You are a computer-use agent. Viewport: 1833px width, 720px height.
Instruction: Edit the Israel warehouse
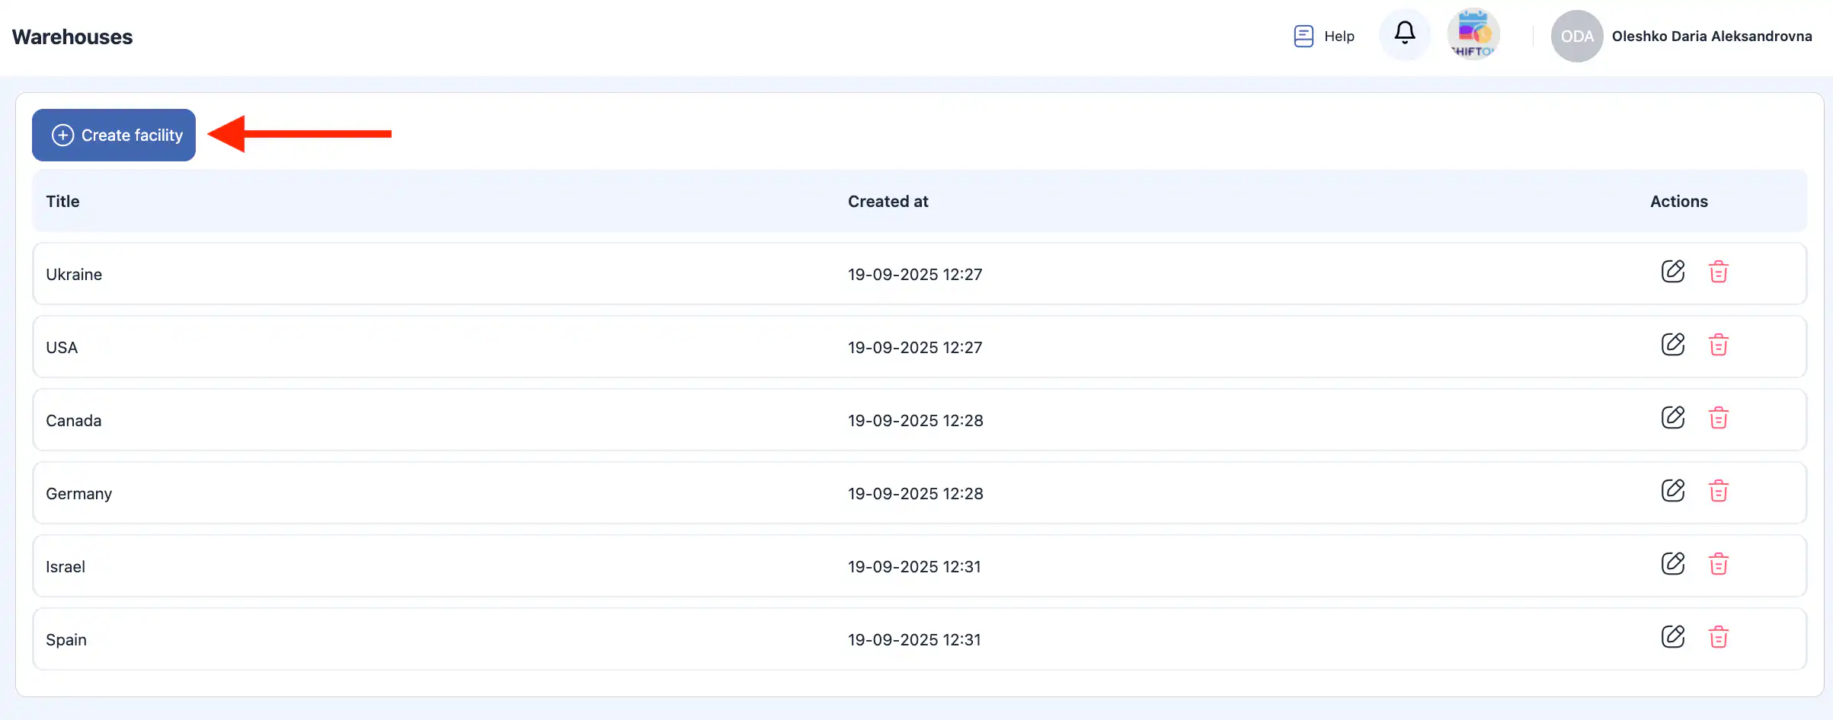coord(1672,564)
